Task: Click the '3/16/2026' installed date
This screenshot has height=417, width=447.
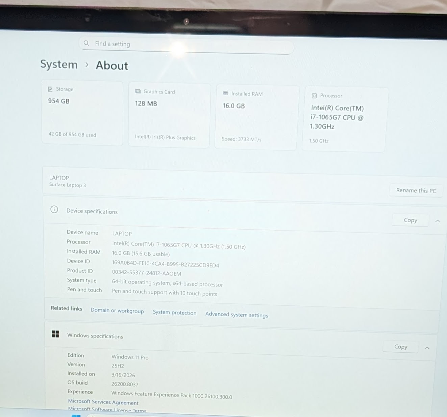Action: coord(123,375)
